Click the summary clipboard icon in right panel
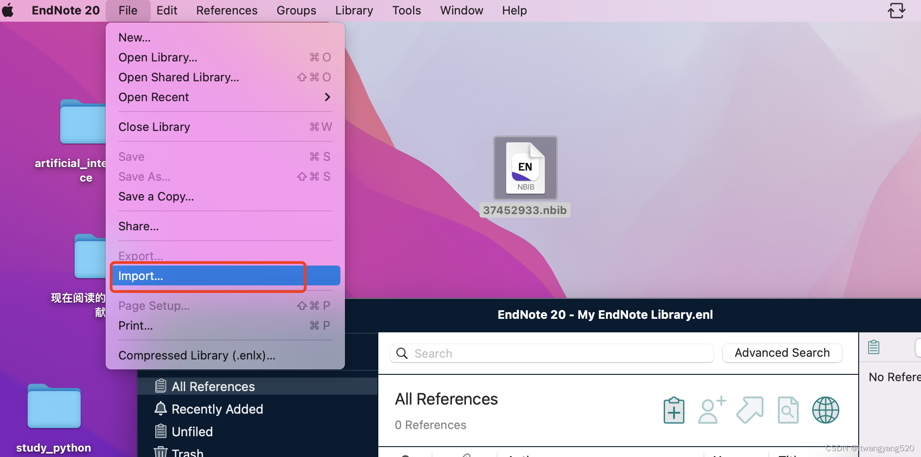This screenshot has height=457, width=921. tap(874, 347)
